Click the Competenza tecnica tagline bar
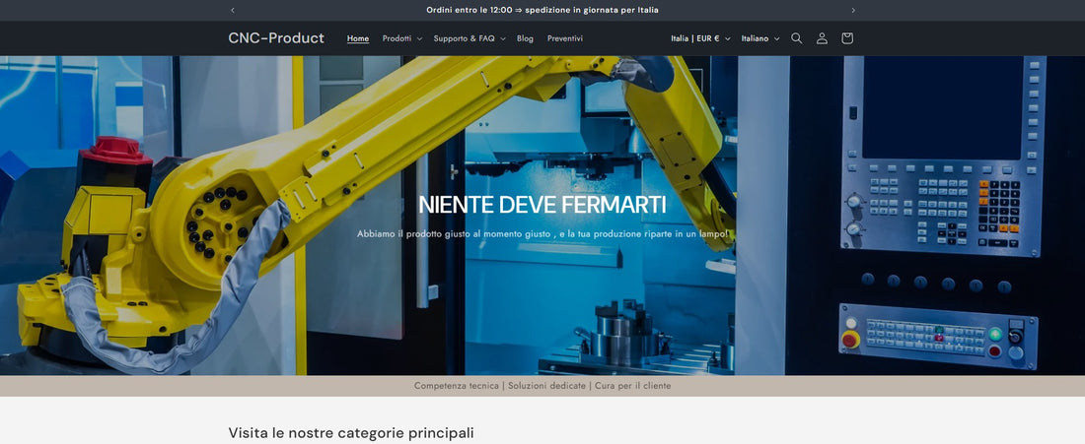1085x444 pixels. click(542, 386)
